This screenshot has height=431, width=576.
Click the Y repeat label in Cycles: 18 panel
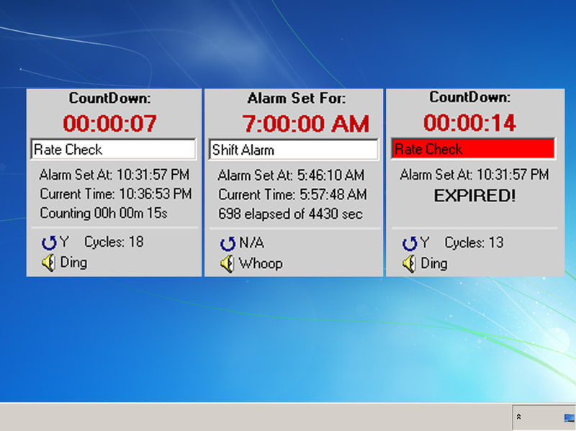(x=64, y=242)
